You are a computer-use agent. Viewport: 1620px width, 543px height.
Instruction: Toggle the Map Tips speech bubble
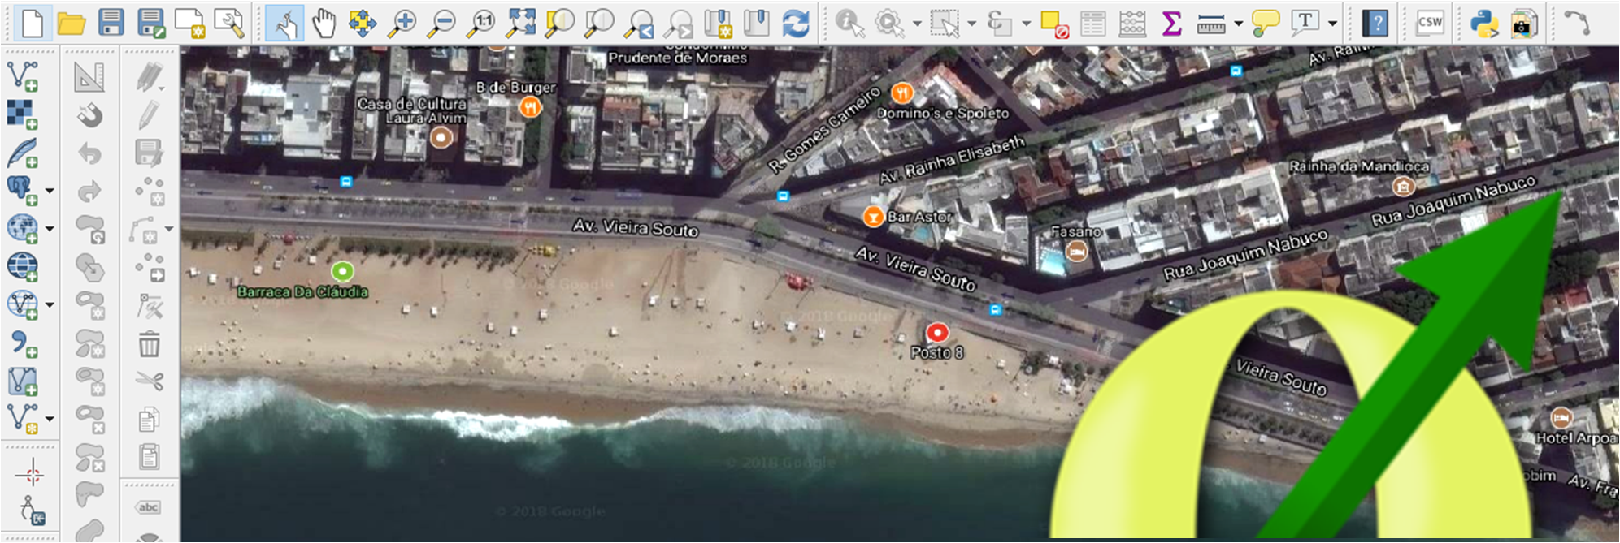1265,23
